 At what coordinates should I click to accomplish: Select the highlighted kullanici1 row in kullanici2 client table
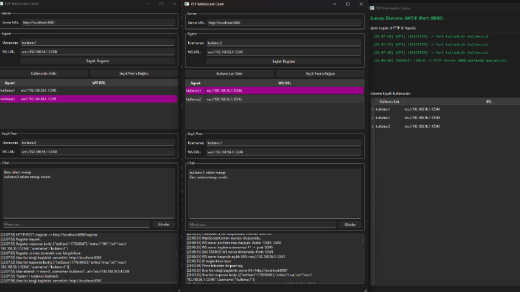275,91
